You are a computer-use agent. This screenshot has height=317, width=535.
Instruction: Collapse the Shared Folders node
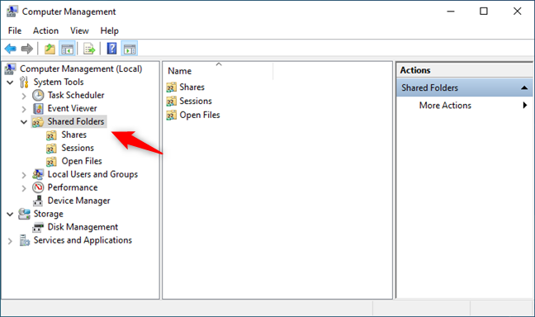(x=24, y=122)
